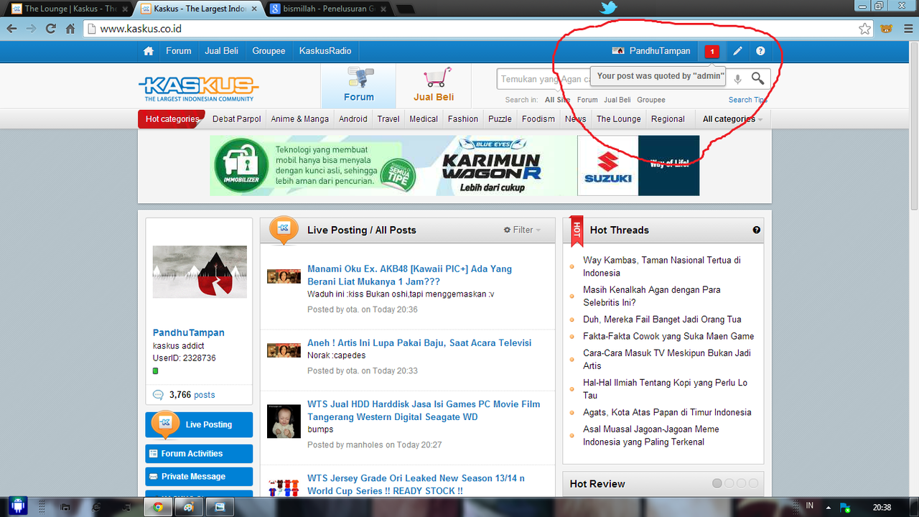This screenshot has width=919, height=517.
Task: Open Way Kambas hot thread
Action: click(662, 266)
